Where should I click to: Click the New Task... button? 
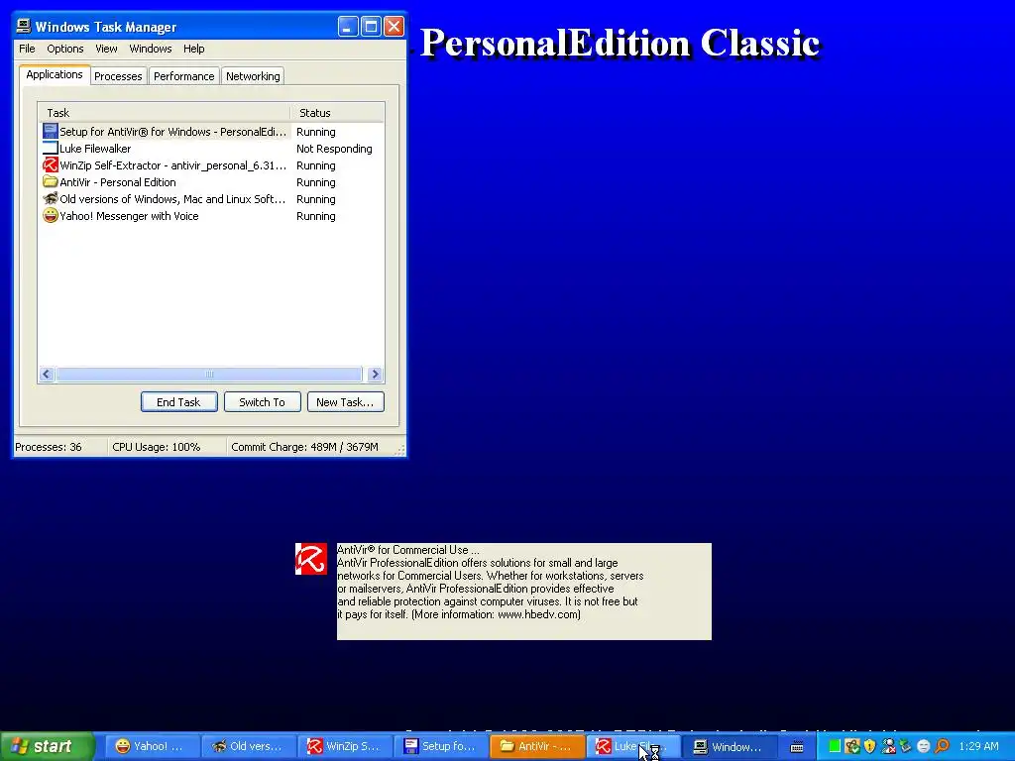(x=345, y=402)
